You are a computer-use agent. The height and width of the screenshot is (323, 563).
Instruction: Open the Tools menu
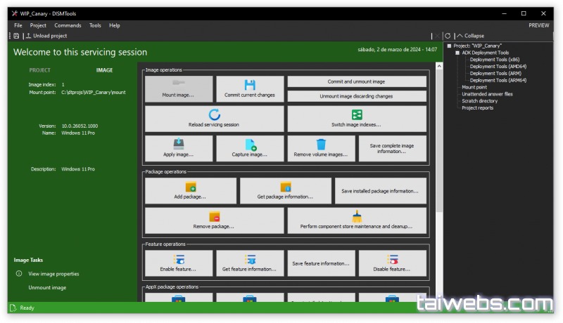coord(95,25)
